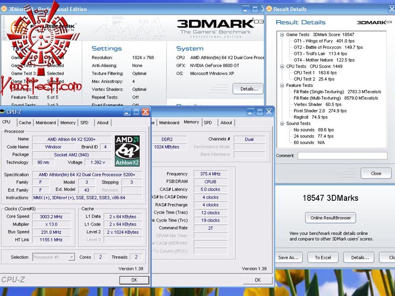Click the CPU-Z title bar icon
Viewport: 395px width, 296px height.
click(x=2, y=112)
